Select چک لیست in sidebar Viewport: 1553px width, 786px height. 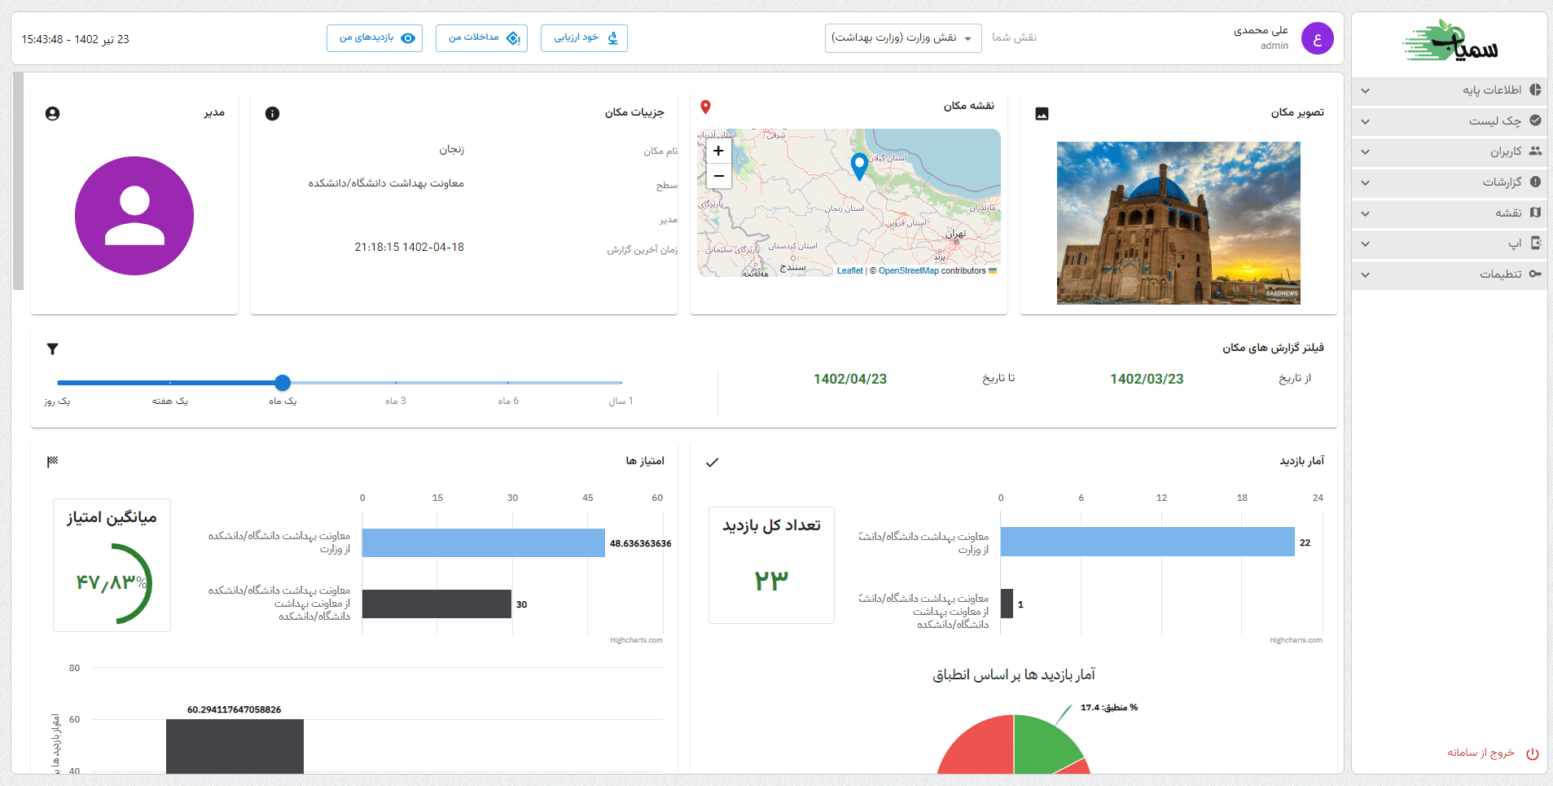tap(1450, 121)
